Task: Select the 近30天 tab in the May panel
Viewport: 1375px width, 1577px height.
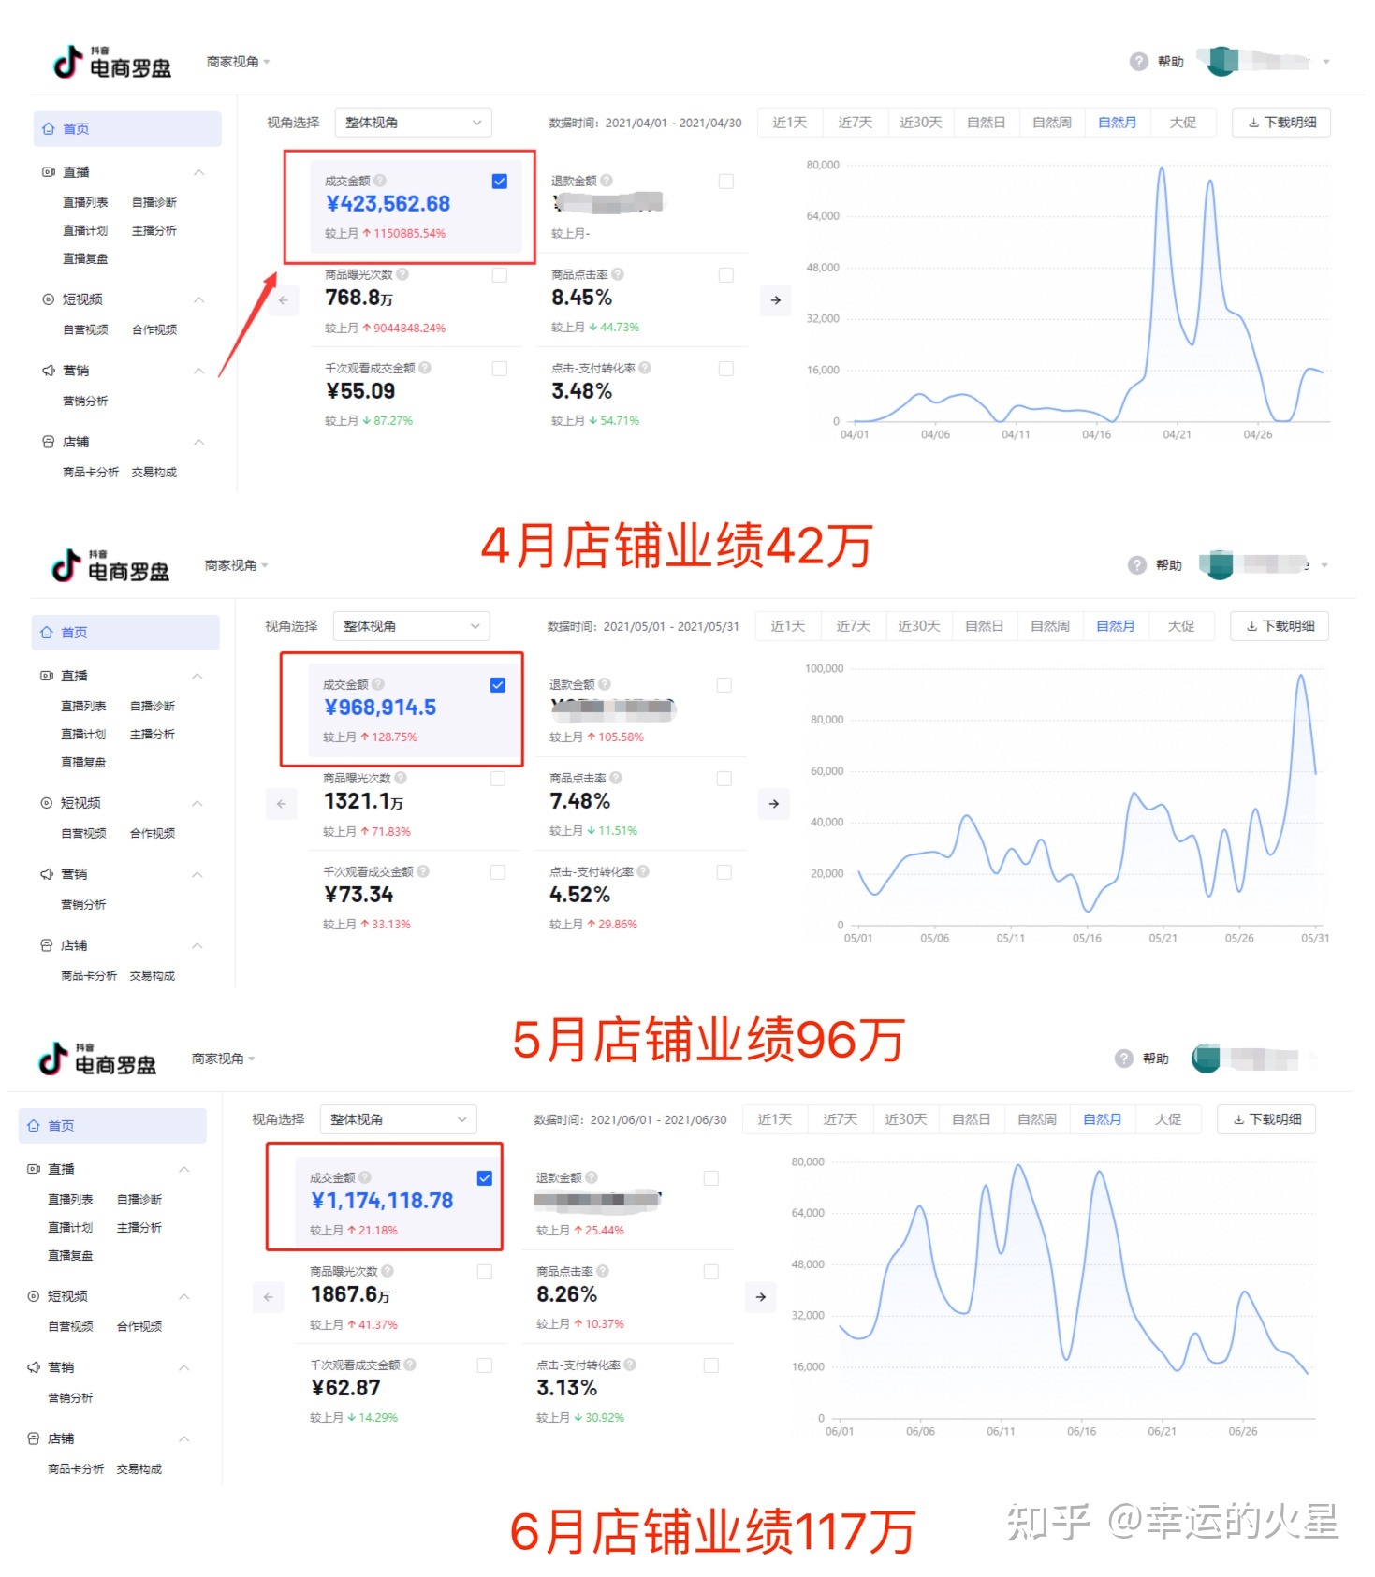Action: (x=918, y=626)
